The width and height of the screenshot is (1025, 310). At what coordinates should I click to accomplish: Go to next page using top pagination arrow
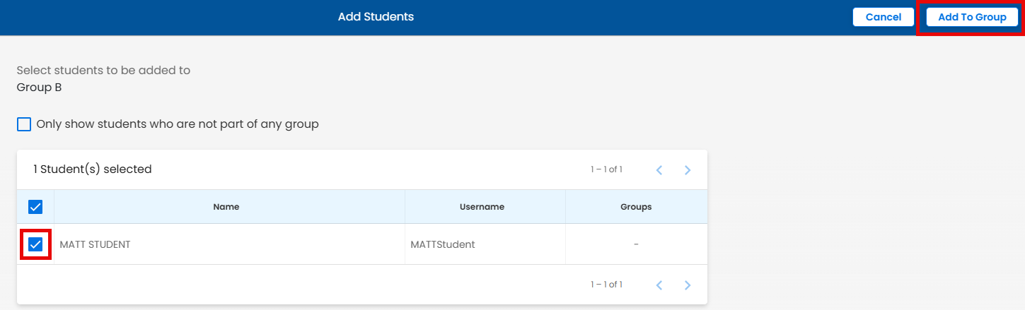687,170
